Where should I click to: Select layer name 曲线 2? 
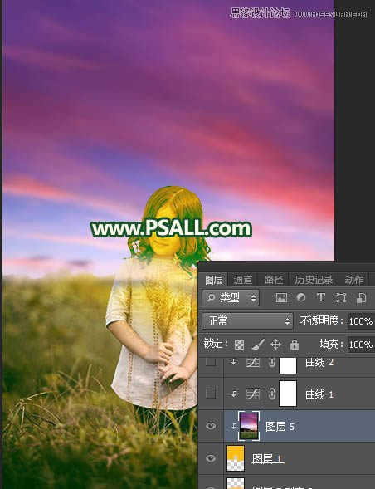[x=319, y=362]
